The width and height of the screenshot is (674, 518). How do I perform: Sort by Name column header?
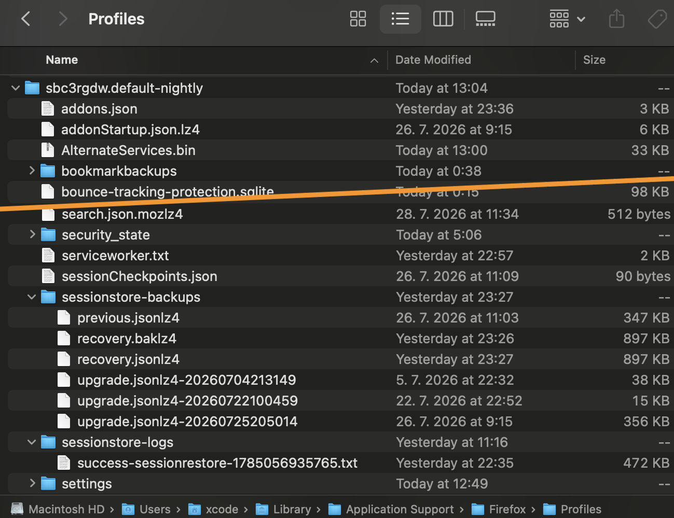point(62,60)
